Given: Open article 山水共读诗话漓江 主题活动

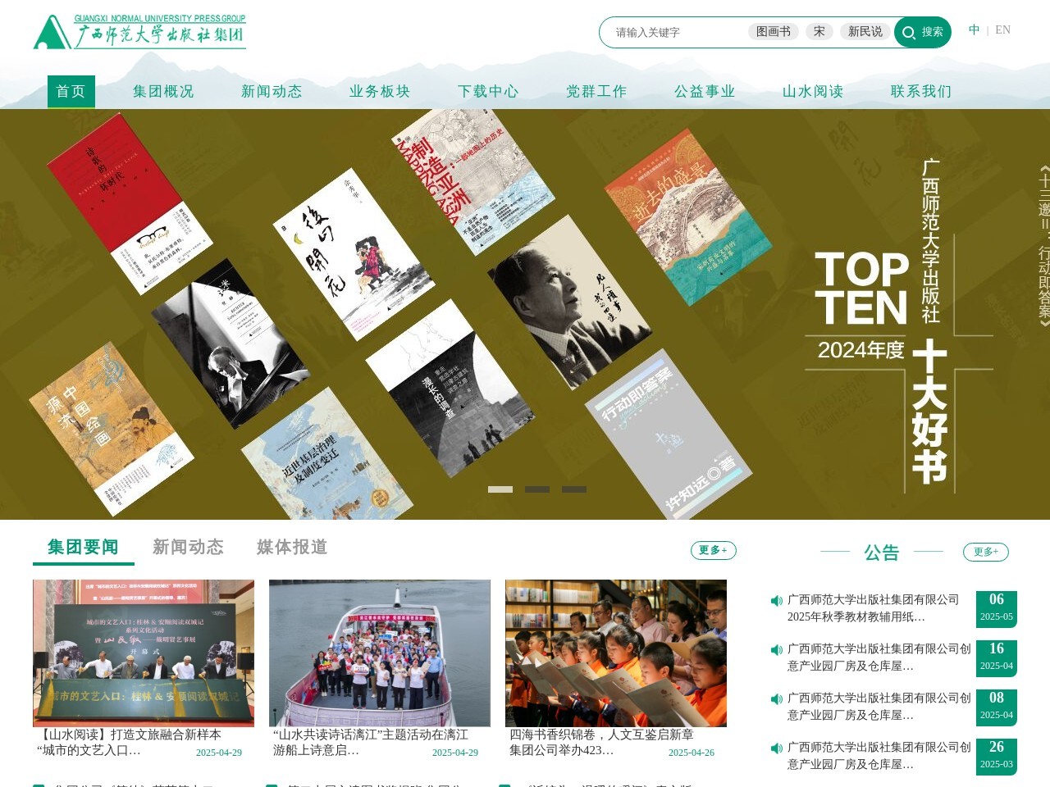Looking at the screenshot, I should click(371, 742).
